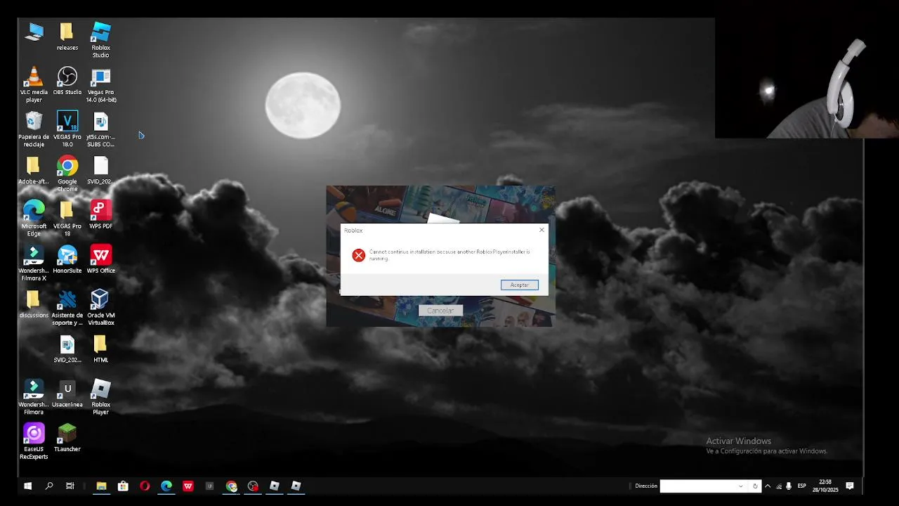Open Usacenlinea taskbar icon
Viewport: 899px width, 506px height.
pos(209,486)
